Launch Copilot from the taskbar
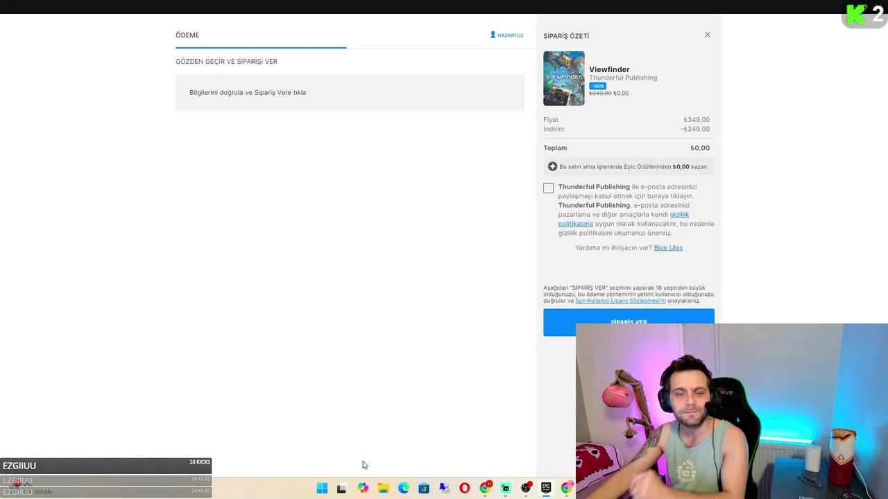The image size is (888, 499). click(363, 488)
